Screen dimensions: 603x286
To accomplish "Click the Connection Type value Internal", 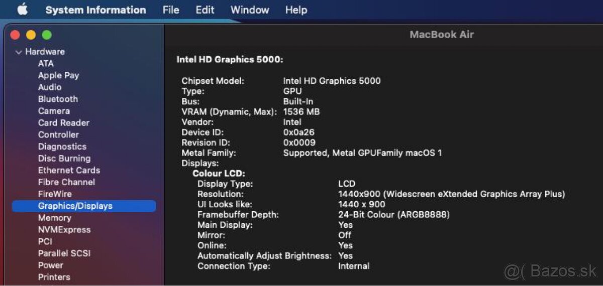I will click(x=354, y=266).
